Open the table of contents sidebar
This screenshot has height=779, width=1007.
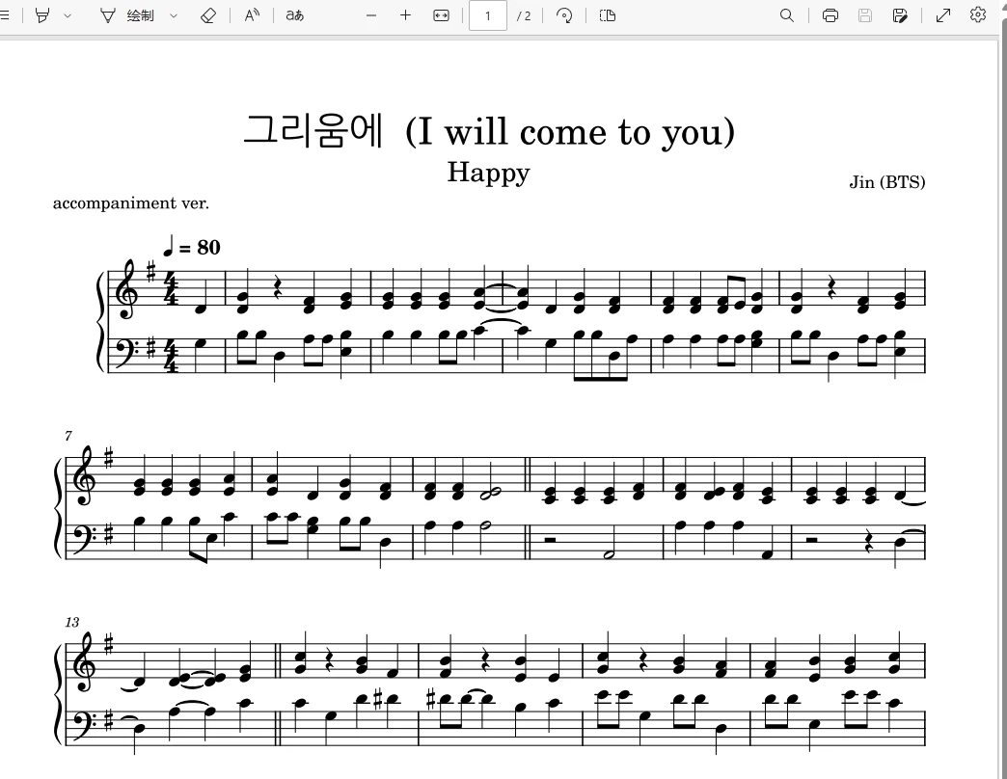4,15
